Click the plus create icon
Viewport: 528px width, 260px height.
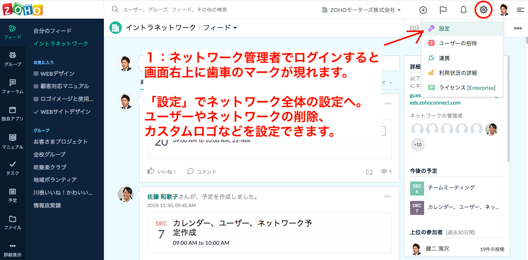[x=423, y=10]
